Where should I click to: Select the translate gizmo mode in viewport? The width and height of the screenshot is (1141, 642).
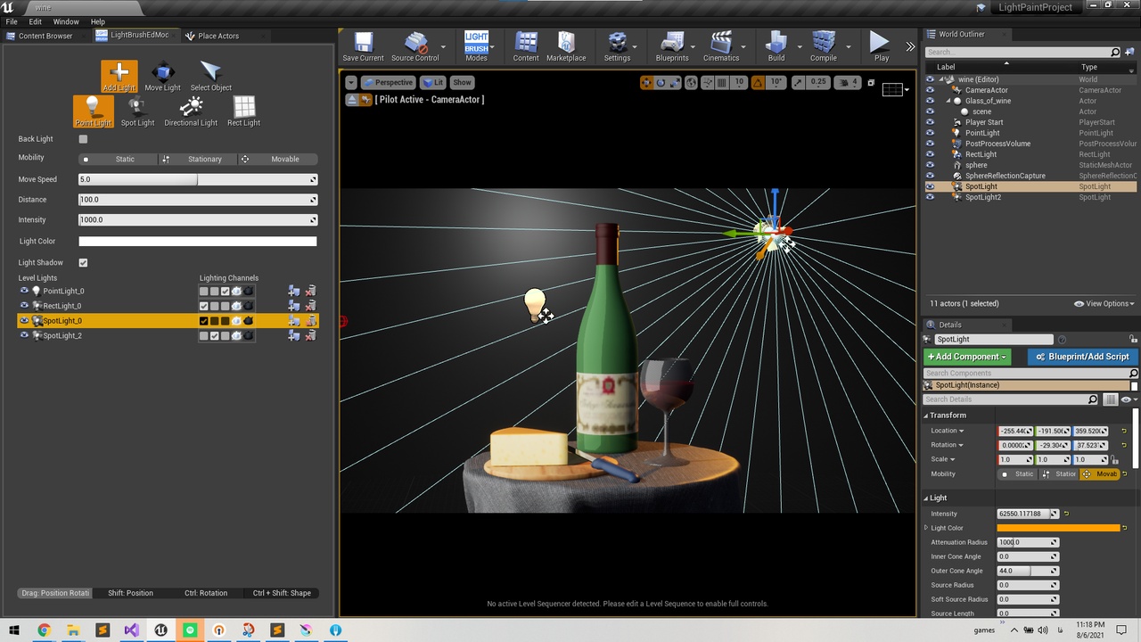(646, 83)
